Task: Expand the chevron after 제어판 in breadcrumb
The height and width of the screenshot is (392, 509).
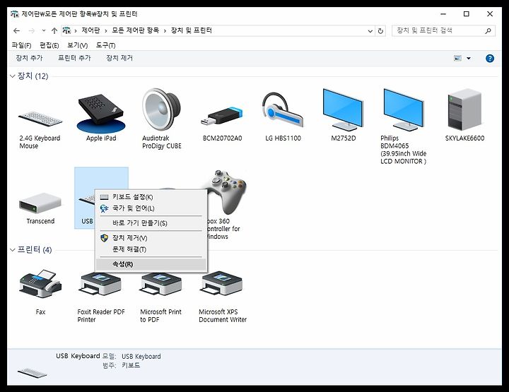Action: [106, 31]
